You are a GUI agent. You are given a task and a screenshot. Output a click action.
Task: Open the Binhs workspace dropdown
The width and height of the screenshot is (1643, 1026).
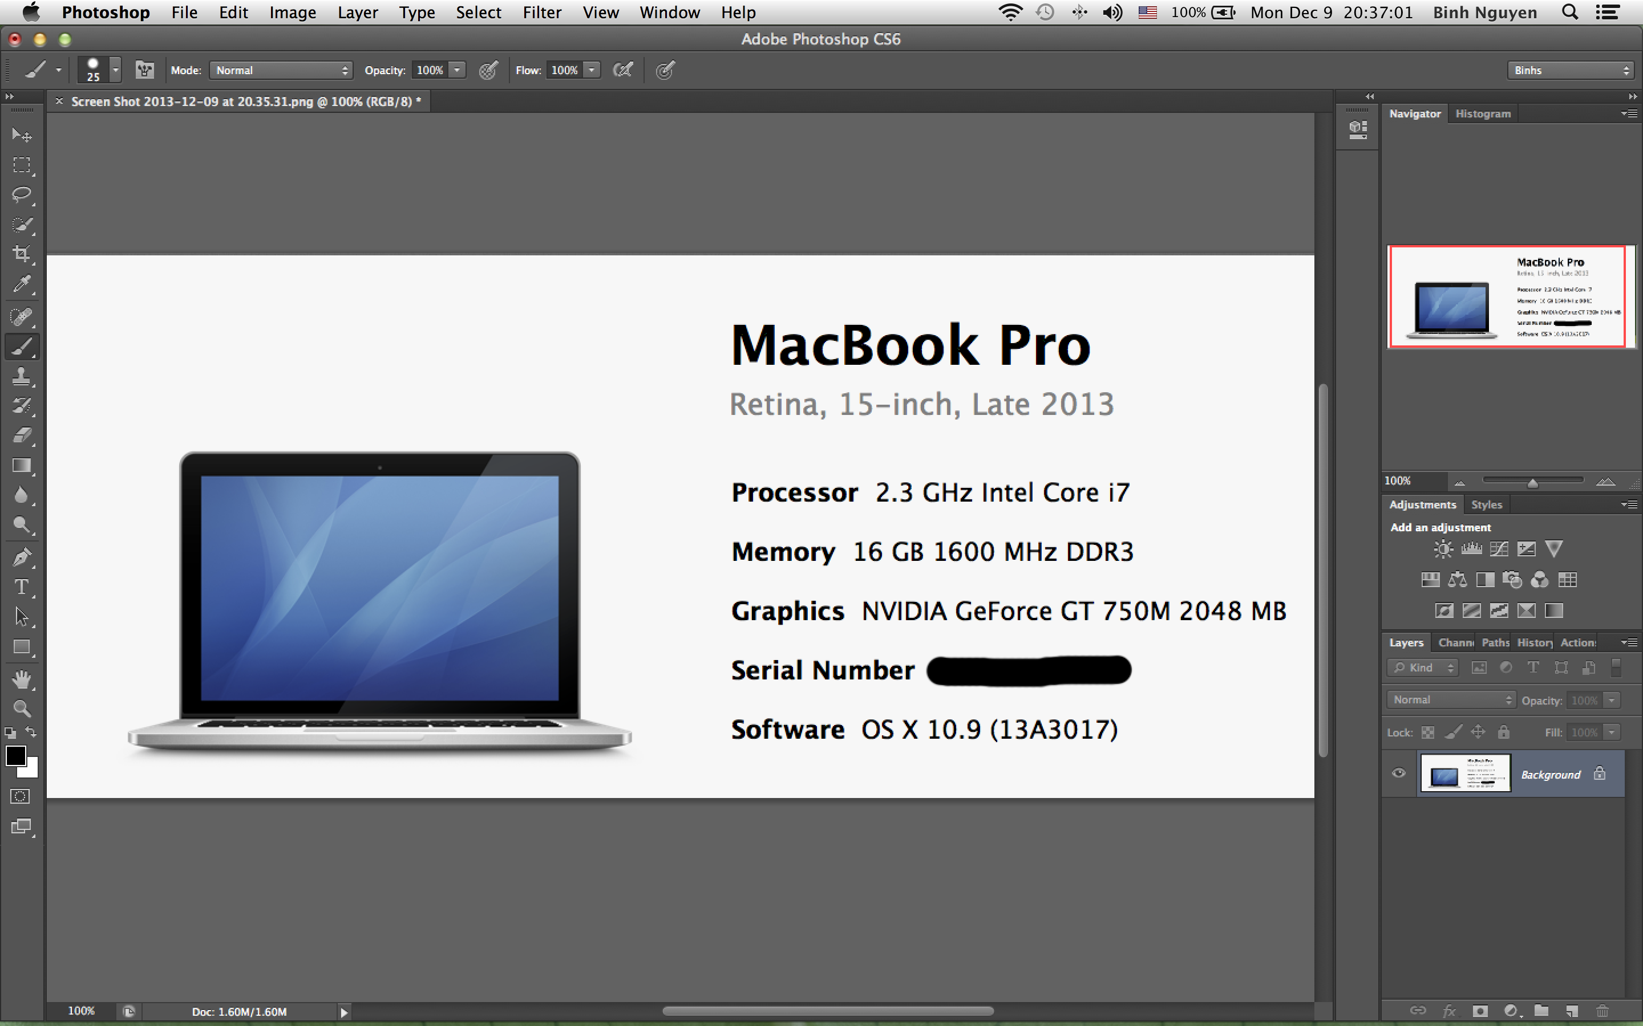click(1569, 70)
